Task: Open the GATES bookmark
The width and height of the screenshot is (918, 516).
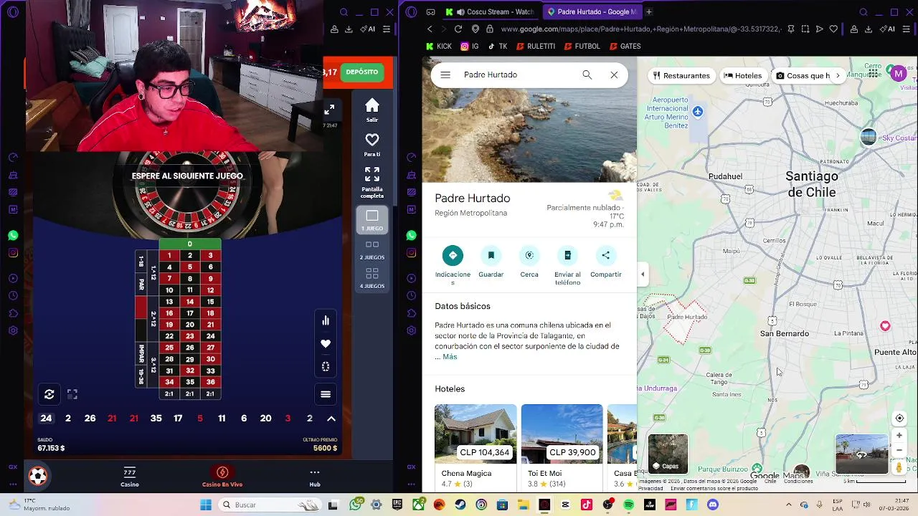Action: [x=625, y=46]
